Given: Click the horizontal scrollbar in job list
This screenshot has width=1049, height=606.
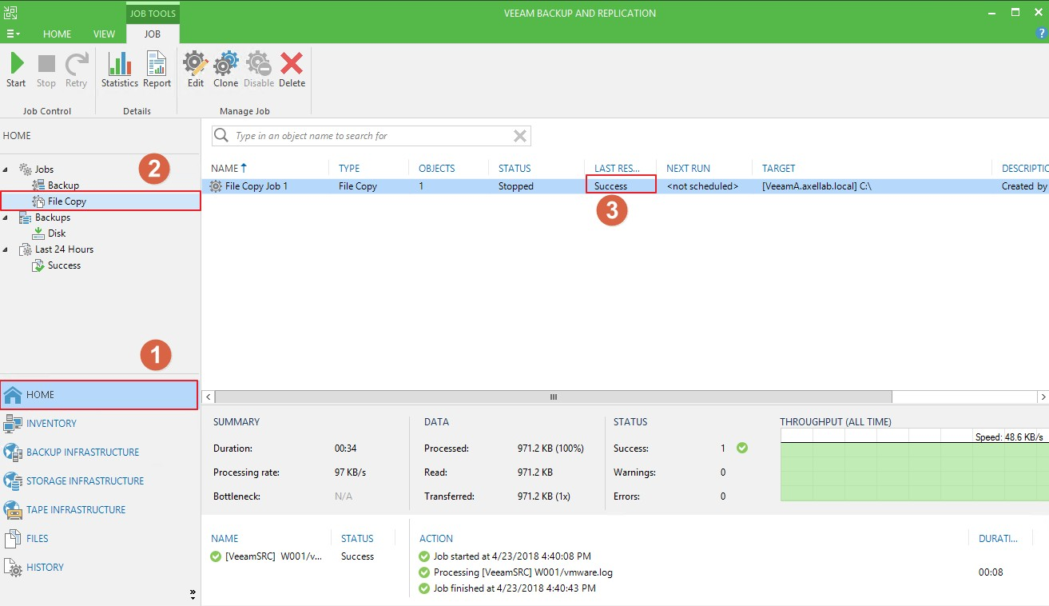Looking at the screenshot, I should (552, 397).
